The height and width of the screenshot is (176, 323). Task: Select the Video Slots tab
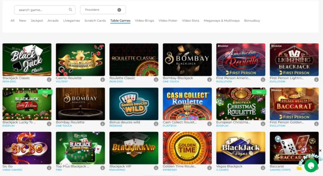(191, 21)
